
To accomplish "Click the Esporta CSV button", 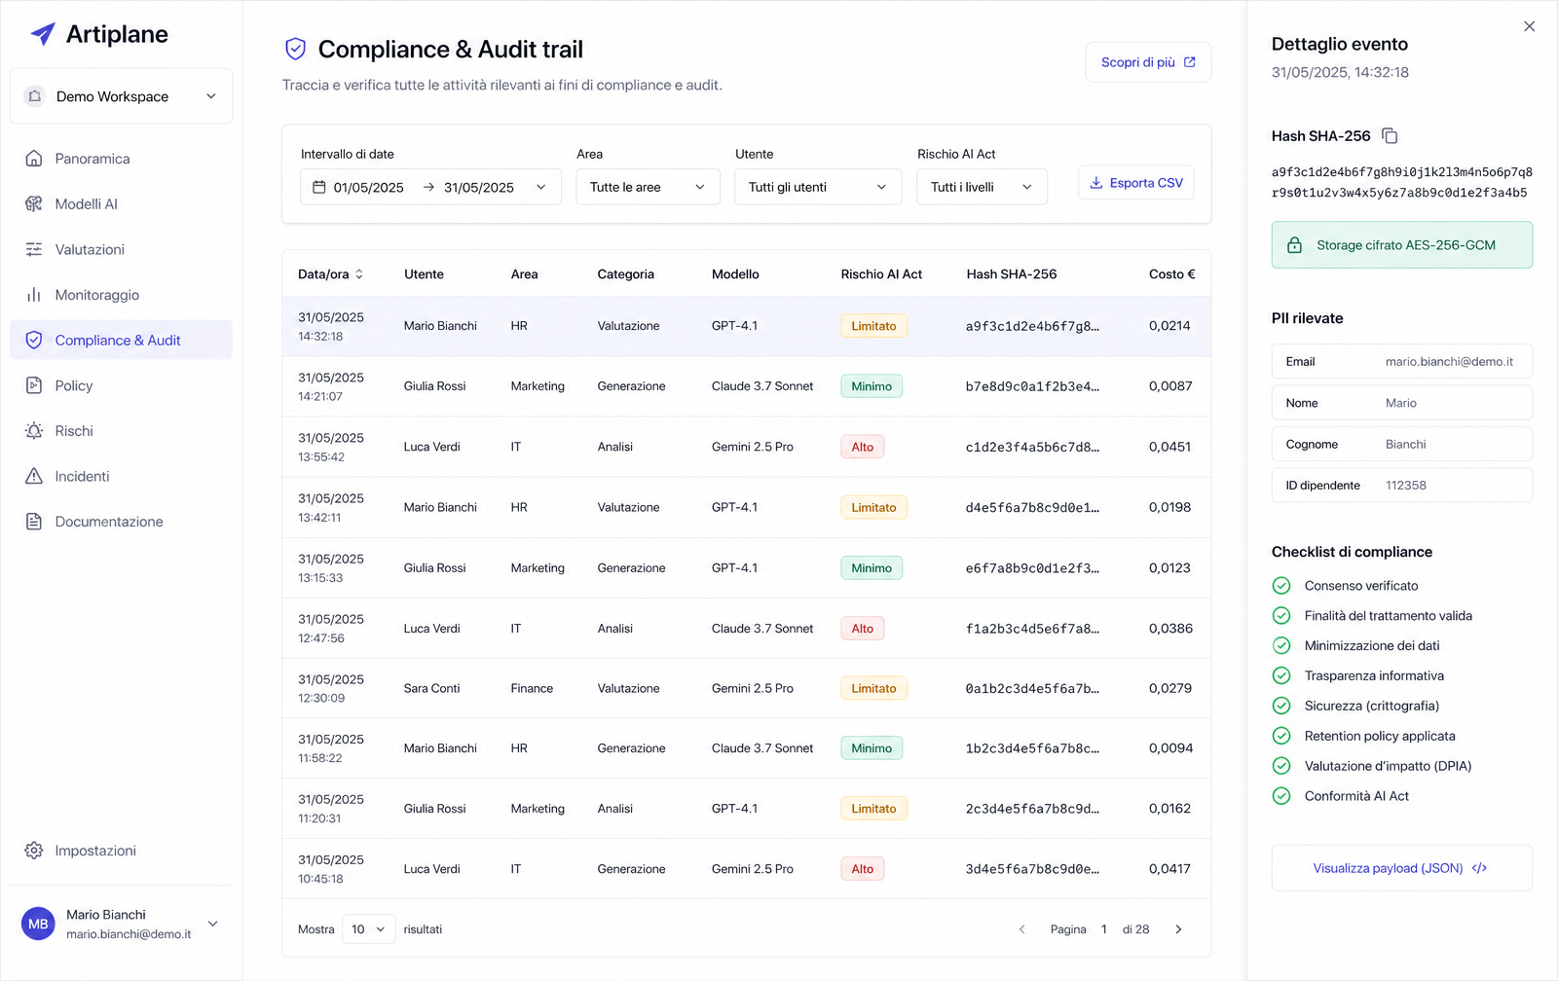I will [1135, 183].
